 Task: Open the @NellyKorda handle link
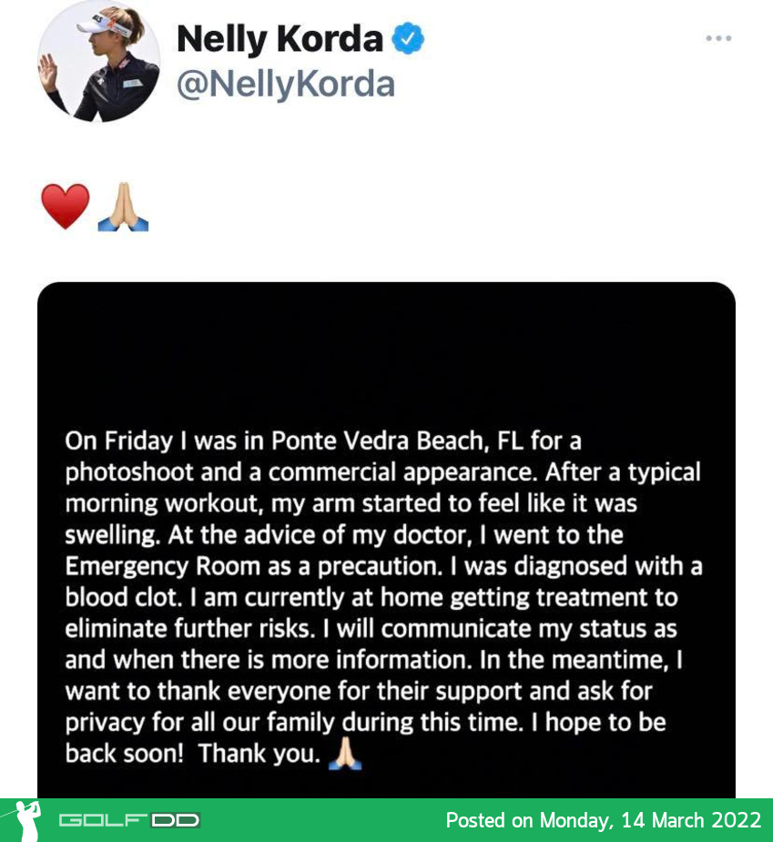[x=286, y=85]
